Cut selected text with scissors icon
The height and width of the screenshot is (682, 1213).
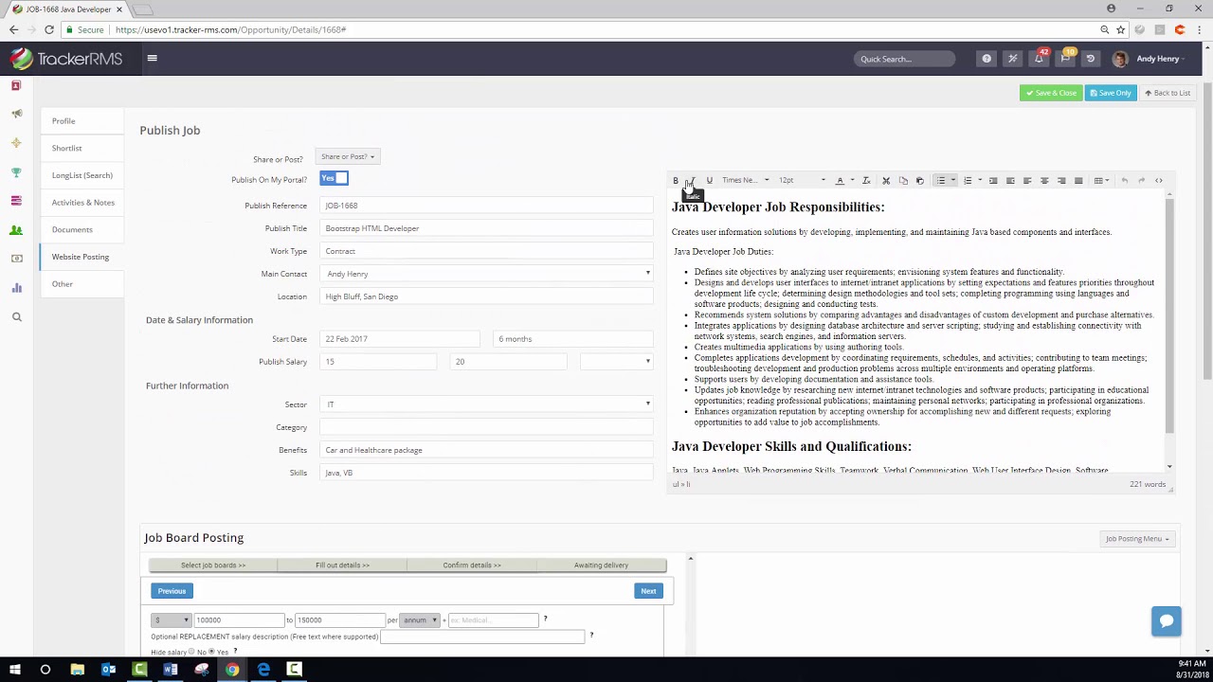886,180
